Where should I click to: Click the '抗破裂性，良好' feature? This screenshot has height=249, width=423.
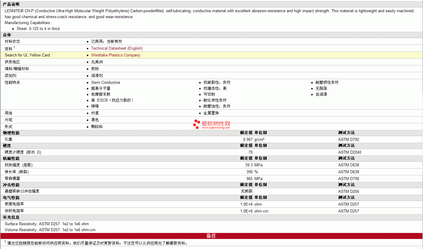[x=217, y=82]
